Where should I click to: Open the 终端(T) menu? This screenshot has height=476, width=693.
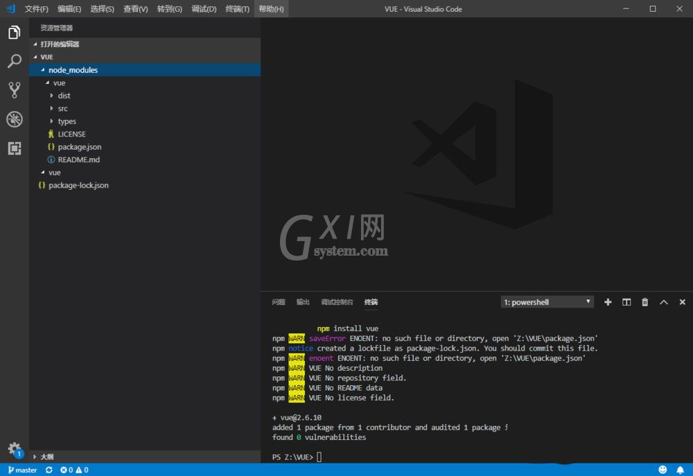pyautogui.click(x=237, y=9)
